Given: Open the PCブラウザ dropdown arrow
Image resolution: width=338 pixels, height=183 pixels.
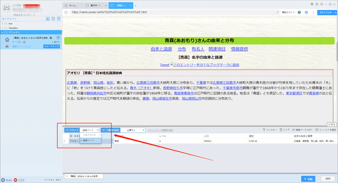Looking at the screenshot, I should [335, 13].
